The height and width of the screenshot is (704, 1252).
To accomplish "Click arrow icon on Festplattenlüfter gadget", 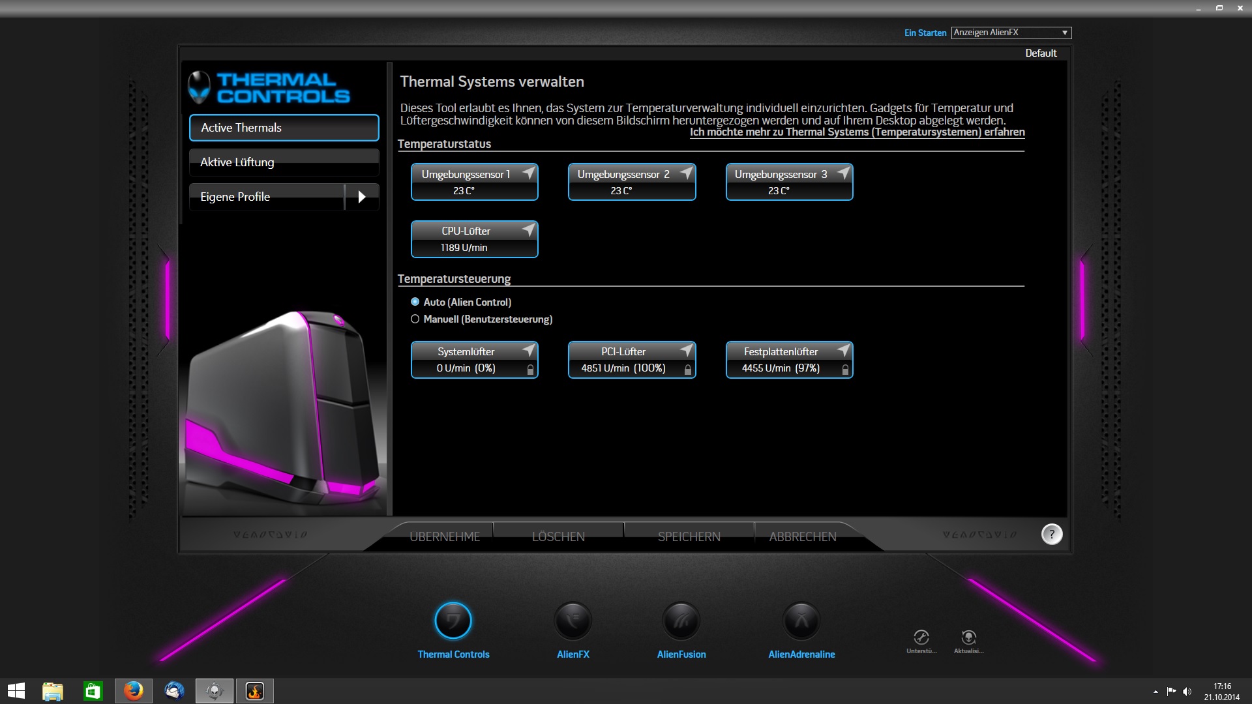I will [843, 351].
